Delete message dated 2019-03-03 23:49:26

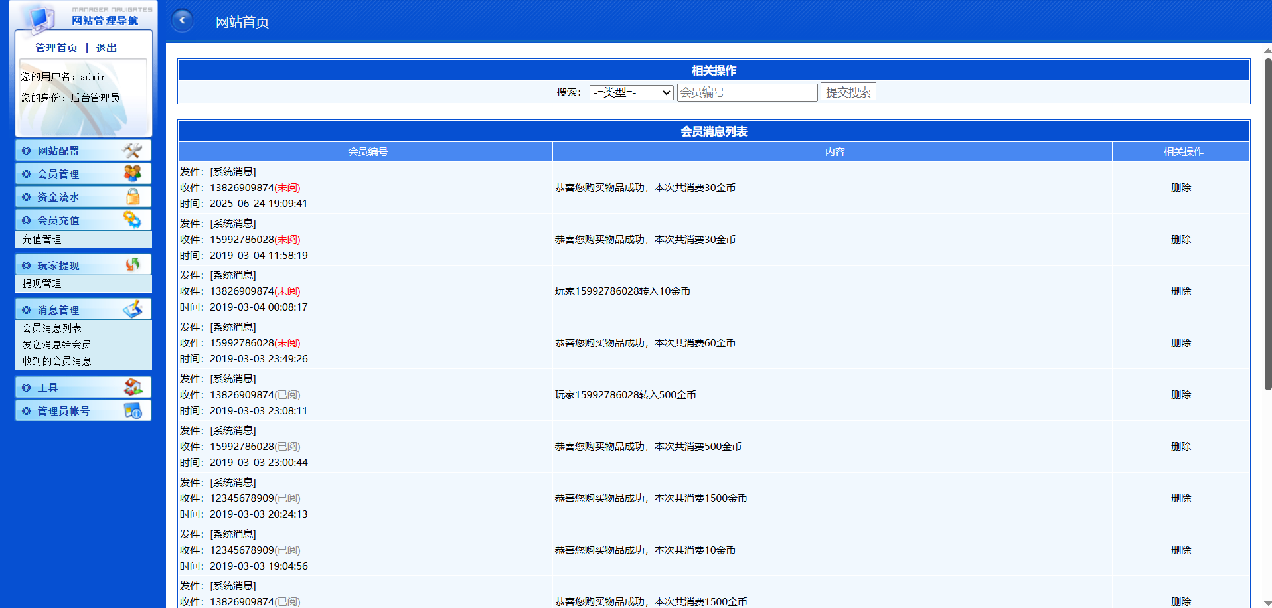[1181, 343]
